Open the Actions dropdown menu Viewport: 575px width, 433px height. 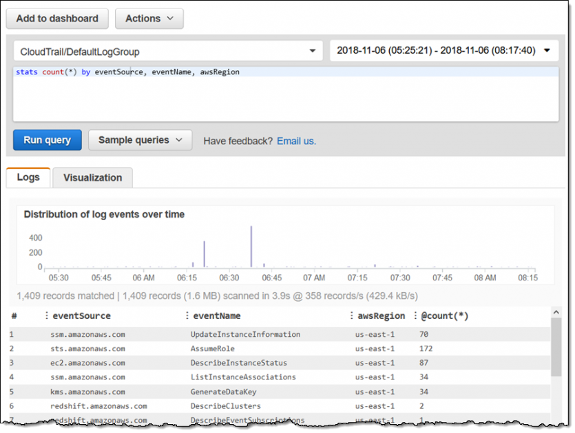pyautogui.click(x=149, y=19)
